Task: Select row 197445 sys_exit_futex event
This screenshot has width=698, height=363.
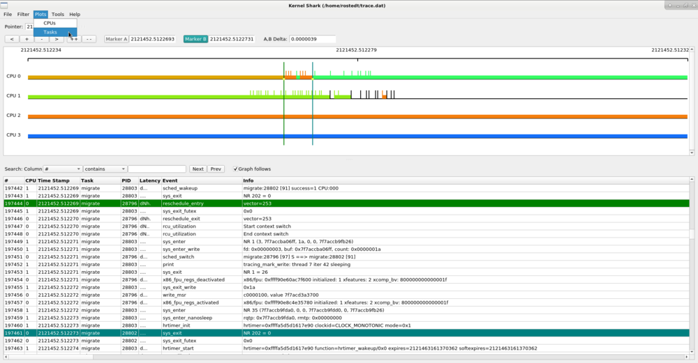Action: 346,211
